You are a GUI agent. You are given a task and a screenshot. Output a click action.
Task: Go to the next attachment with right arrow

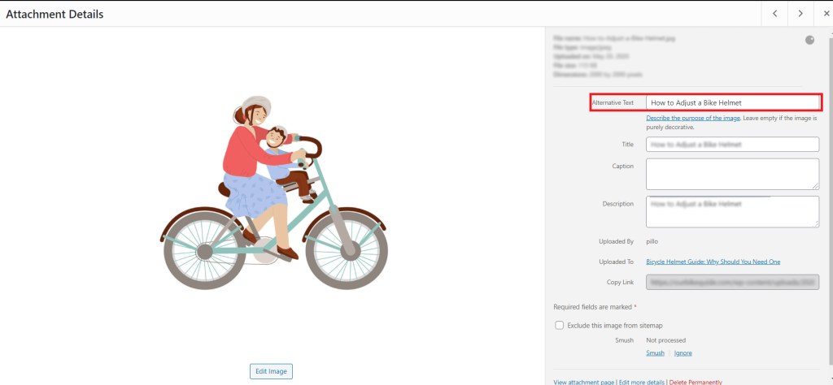(801, 14)
